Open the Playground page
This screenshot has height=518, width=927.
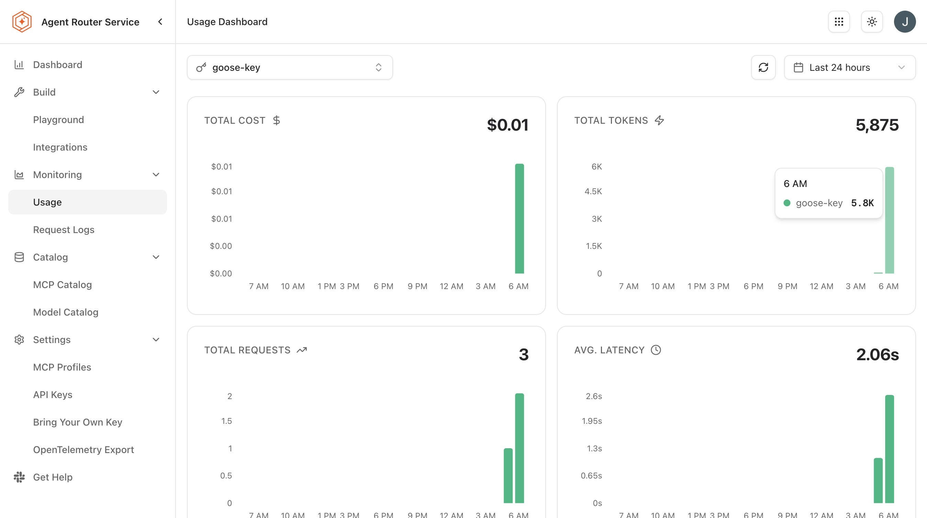[88, 120]
